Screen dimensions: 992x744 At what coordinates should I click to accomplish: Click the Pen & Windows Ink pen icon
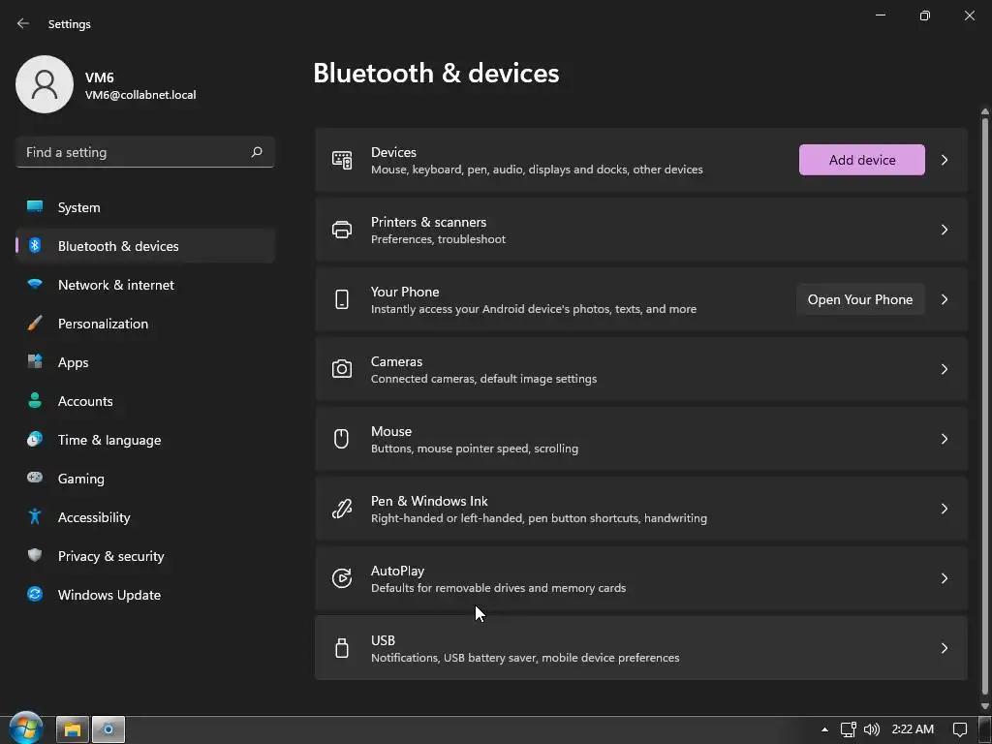[342, 509]
